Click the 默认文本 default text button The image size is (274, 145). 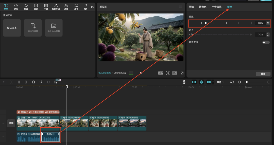tap(12, 28)
